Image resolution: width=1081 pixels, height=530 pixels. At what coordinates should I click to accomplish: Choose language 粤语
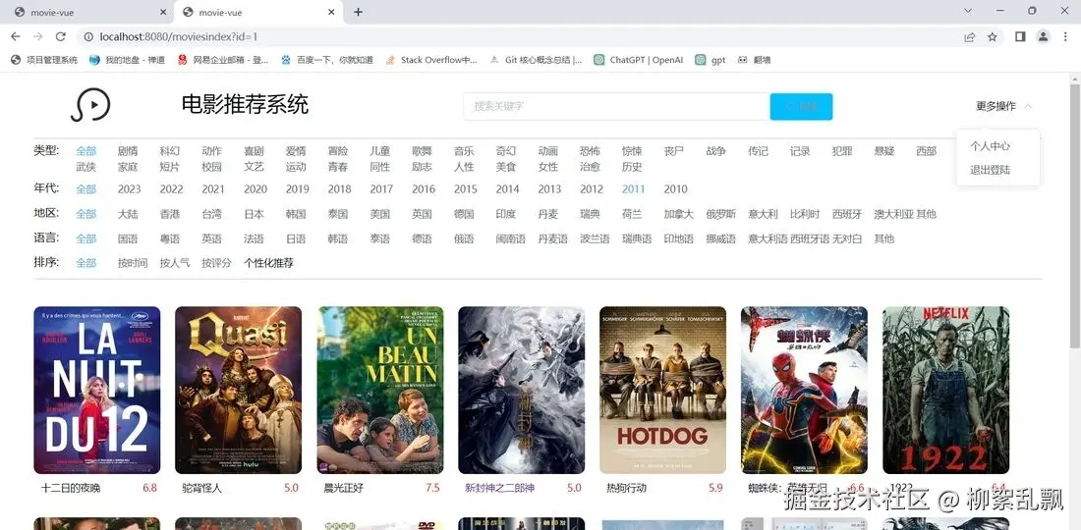(x=170, y=238)
